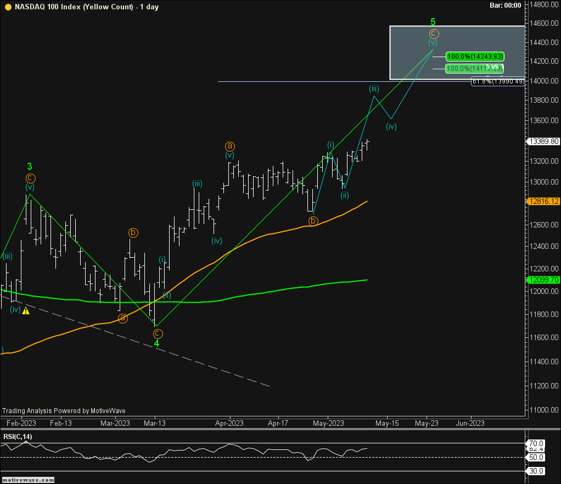The width and height of the screenshot is (561, 484).
Task: Click the 'Feb-2023' date on the time axis
Action: [x=21, y=423]
